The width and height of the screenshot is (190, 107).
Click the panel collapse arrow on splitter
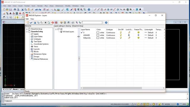[79, 59]
